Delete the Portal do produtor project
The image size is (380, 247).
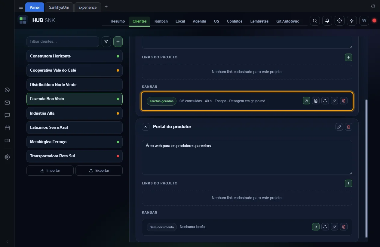click(x=348, y=127)
